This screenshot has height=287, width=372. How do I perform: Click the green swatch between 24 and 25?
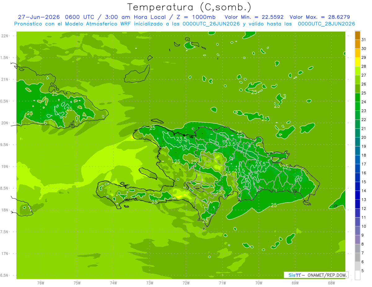(x=357, y=98)
